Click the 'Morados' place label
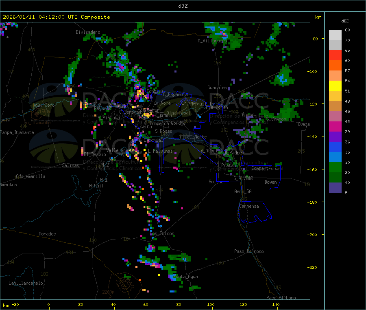 (47, 234)
